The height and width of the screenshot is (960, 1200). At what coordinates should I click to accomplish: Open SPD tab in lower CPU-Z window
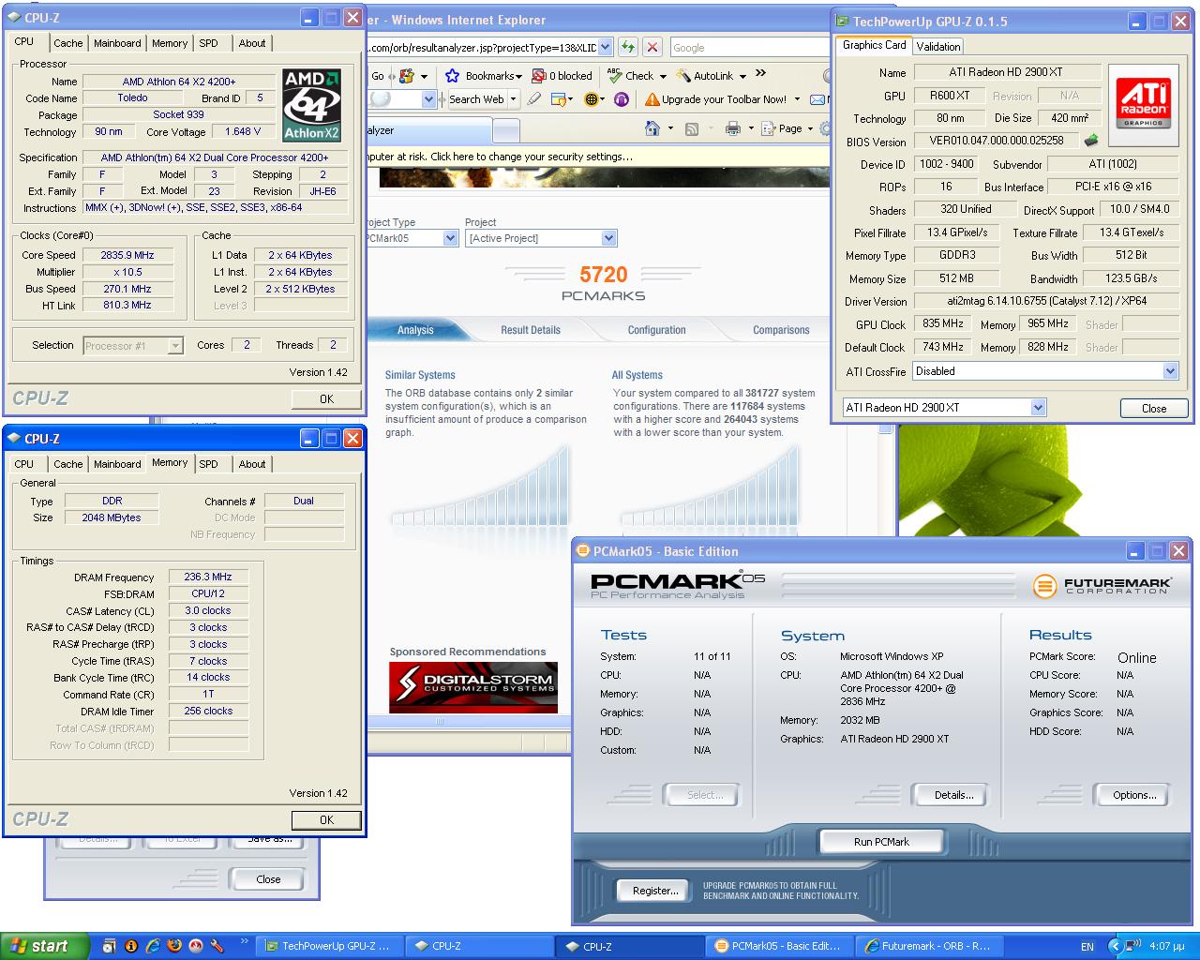coord(209,464)
